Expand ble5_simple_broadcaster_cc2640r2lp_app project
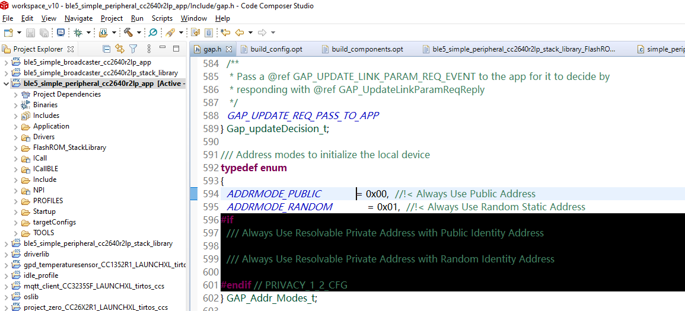 click(x=6, y=62)
